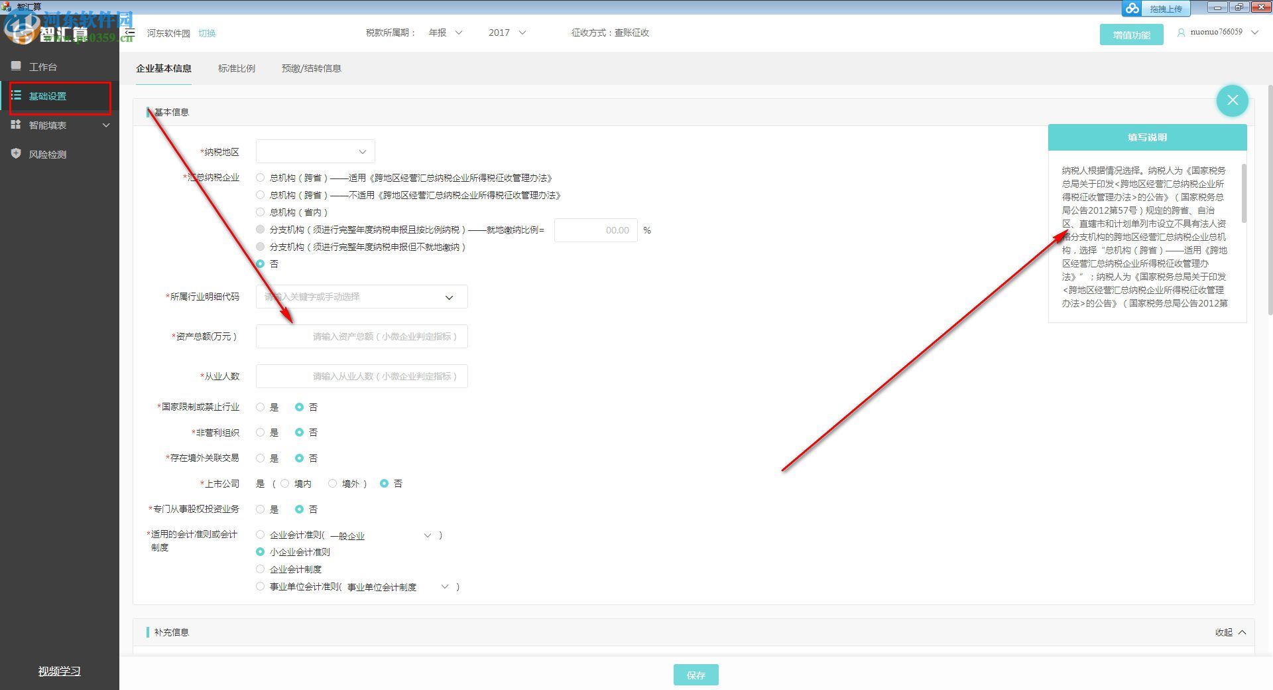Close the 填写说明 panel with the X
Screen dimensions: 1273x690
pos(1232,100)
